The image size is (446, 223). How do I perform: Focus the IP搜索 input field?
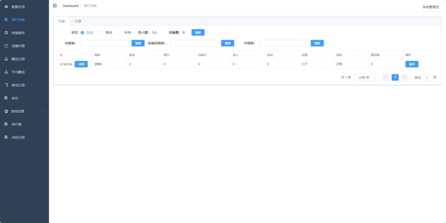(284, 43)
